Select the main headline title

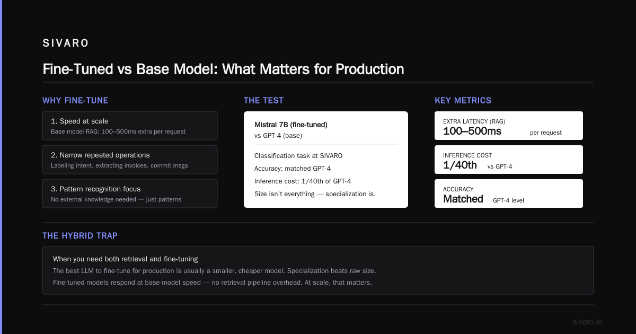click(223, 69)
